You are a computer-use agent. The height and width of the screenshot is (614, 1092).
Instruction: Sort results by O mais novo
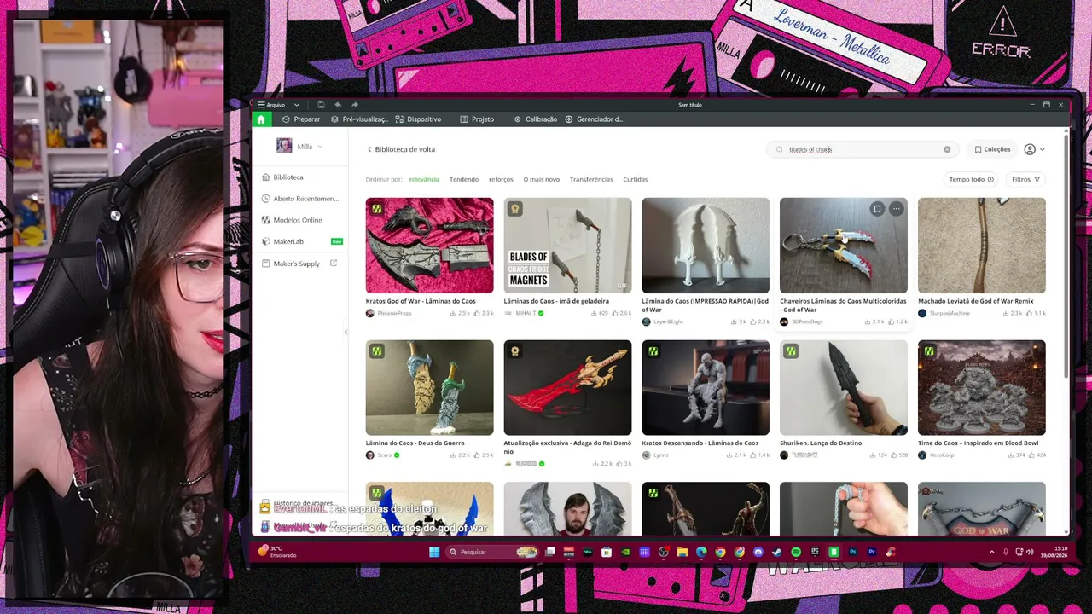pyautogui.click(x=541, y=179)
